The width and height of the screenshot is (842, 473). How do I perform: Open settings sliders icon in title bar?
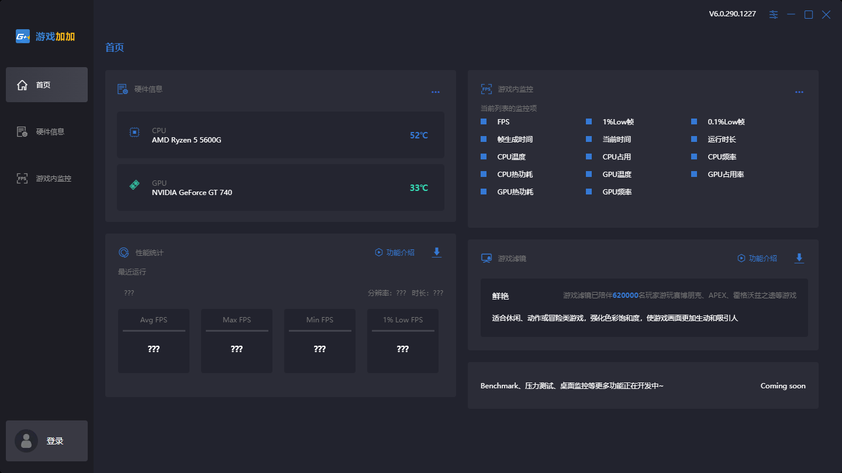[774, 15]
